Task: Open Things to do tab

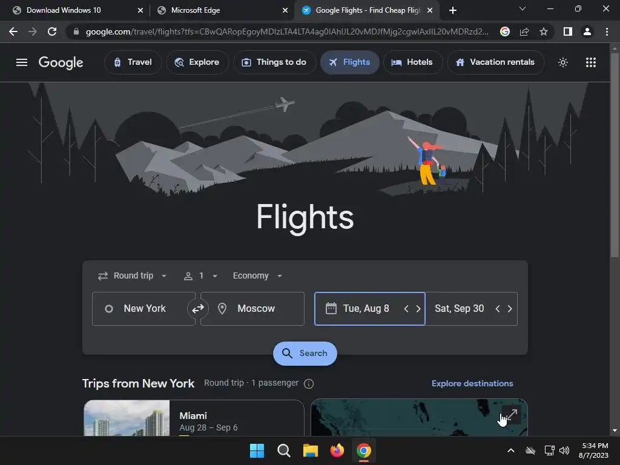Action: (274, 62)
